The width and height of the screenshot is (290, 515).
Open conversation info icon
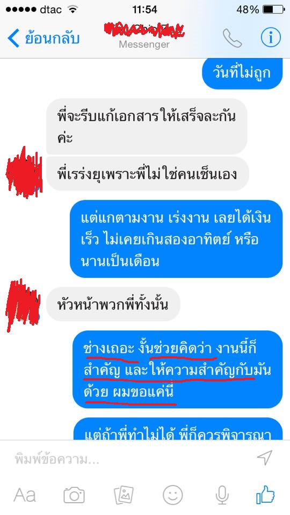[271, 38]
